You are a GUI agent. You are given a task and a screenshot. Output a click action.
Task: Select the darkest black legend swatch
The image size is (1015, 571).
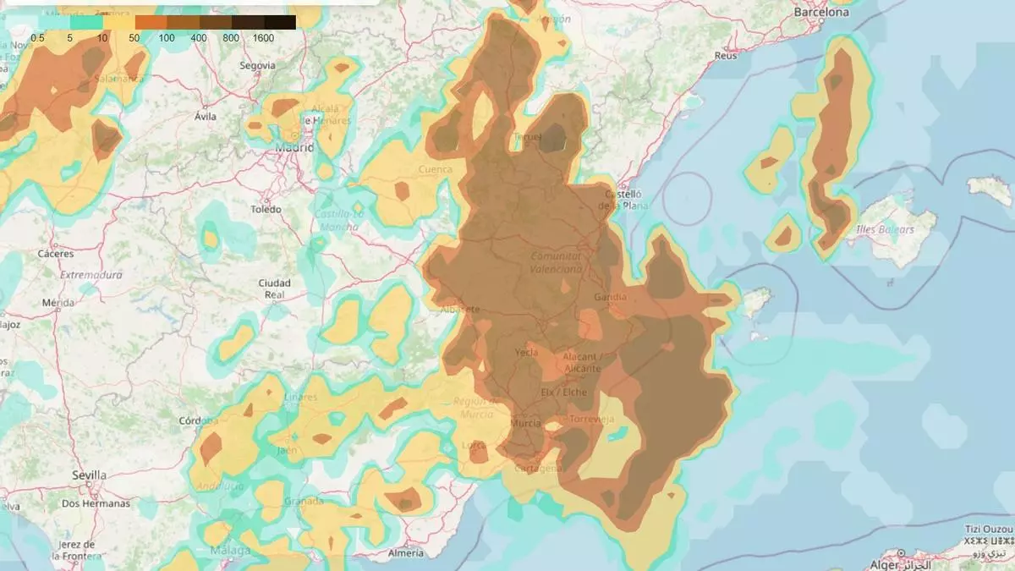[280, 23]
